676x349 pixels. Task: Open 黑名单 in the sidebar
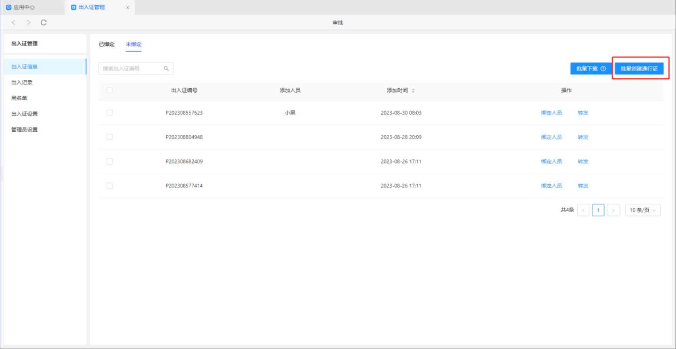click(x=19, y=98)
